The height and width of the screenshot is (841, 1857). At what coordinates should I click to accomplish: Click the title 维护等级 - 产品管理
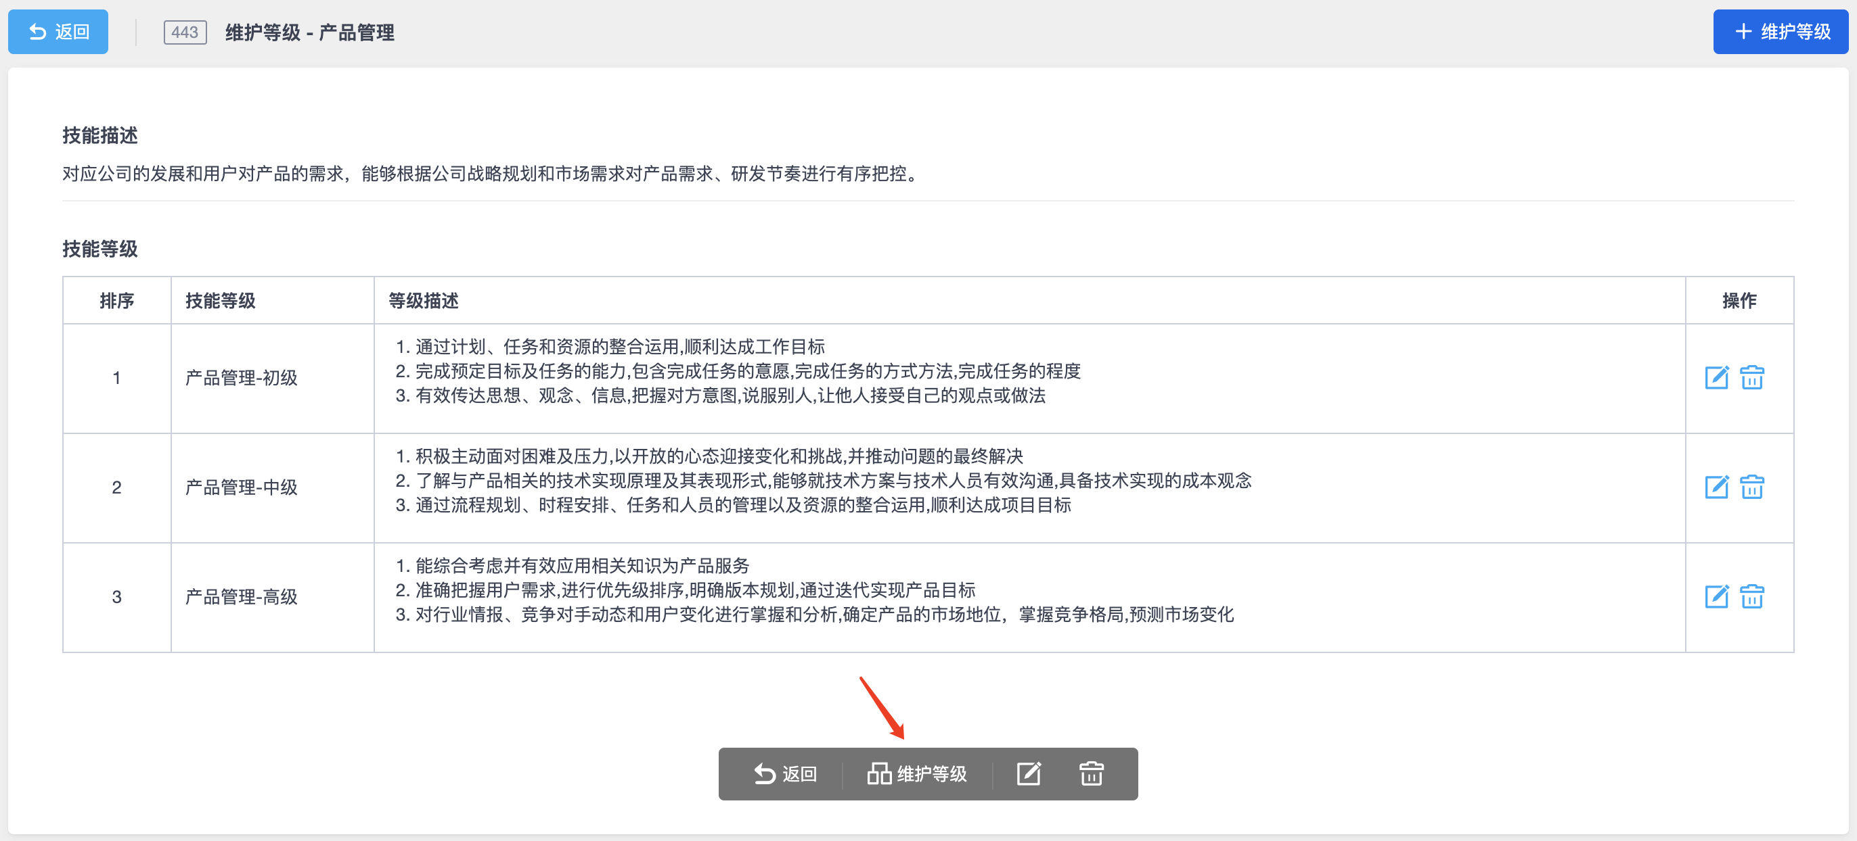point(310,32)
